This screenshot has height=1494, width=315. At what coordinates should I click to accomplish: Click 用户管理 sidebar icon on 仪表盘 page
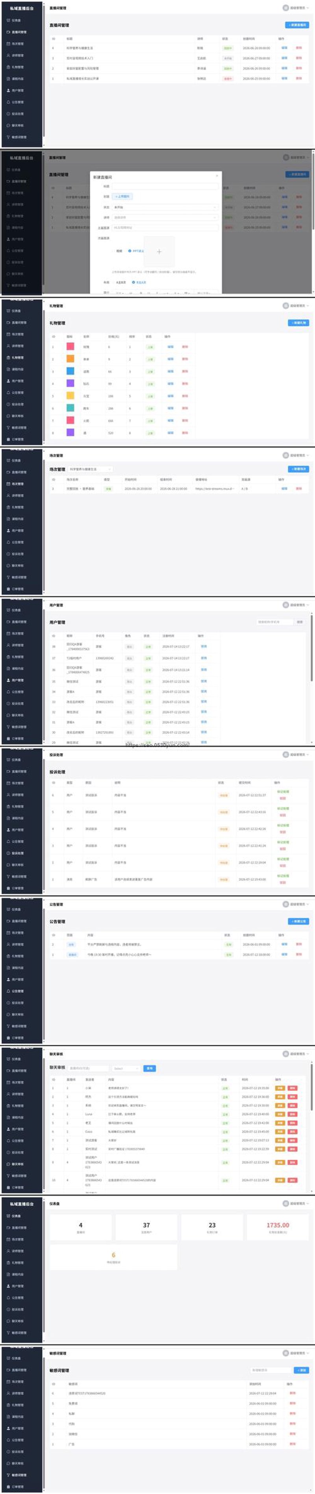[8, 1286]
